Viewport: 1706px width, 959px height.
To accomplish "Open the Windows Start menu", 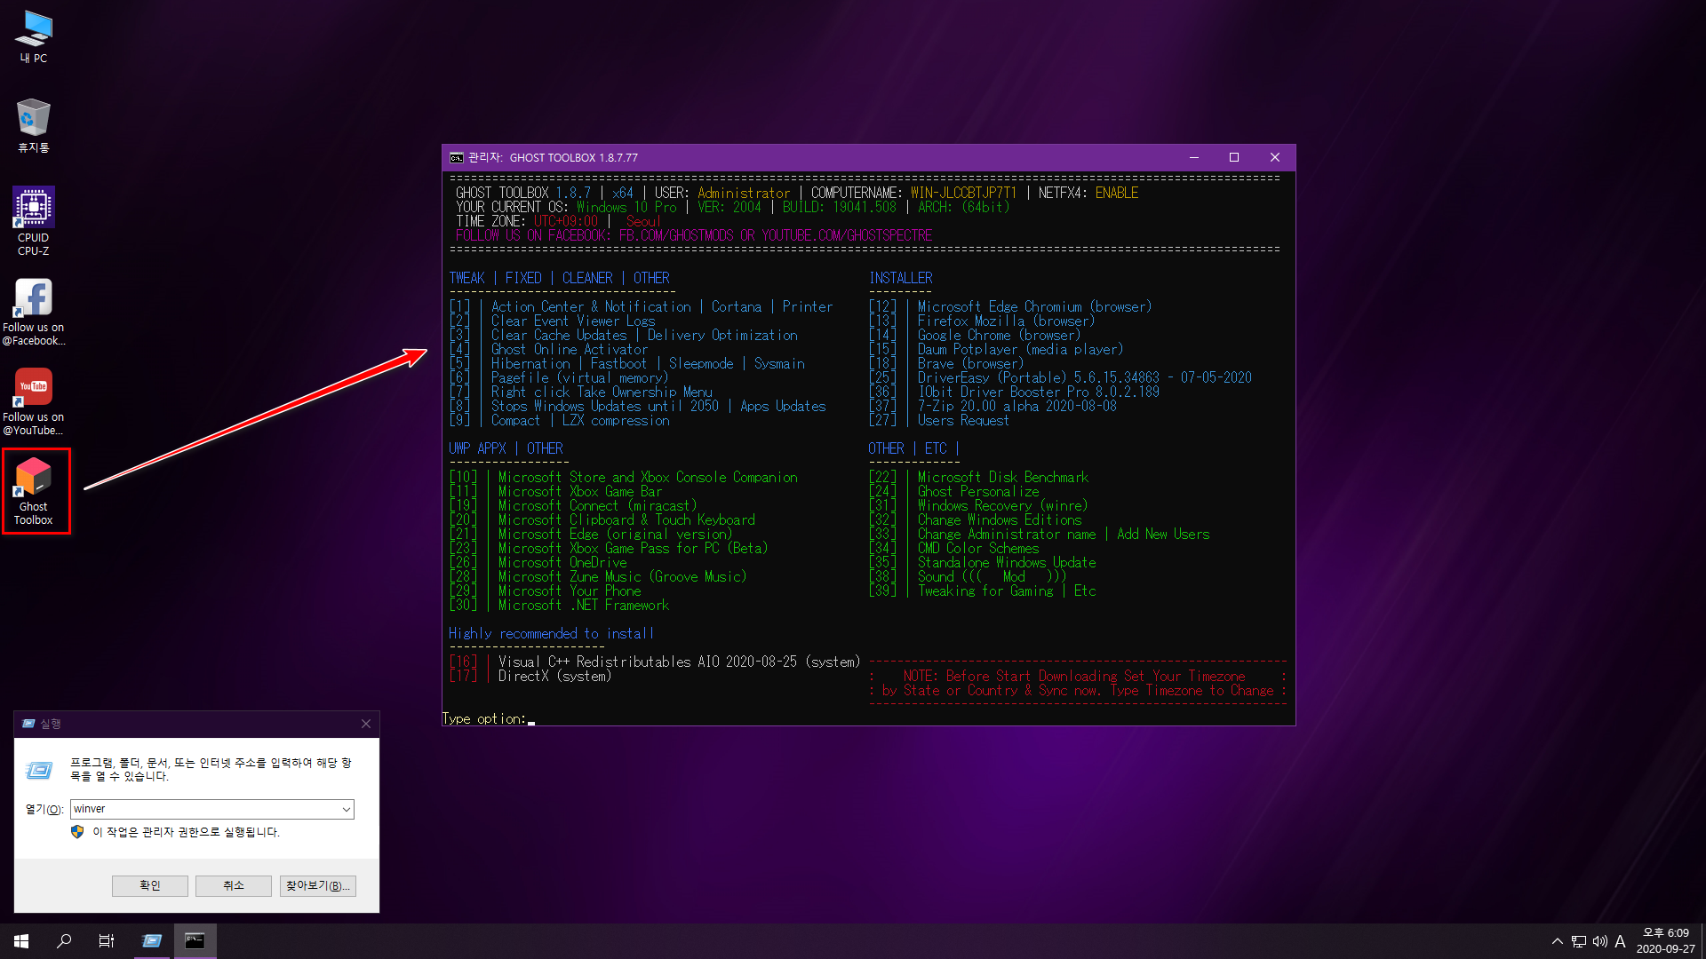I will [x=21, y=940].
